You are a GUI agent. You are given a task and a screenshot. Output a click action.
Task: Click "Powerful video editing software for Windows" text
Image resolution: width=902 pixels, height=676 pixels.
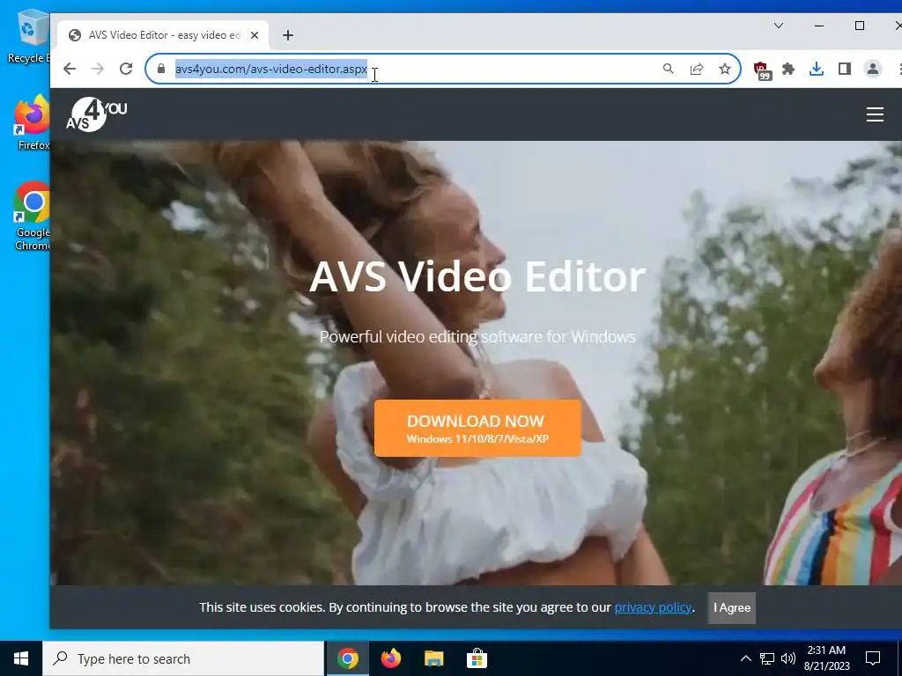pos(477,336)
